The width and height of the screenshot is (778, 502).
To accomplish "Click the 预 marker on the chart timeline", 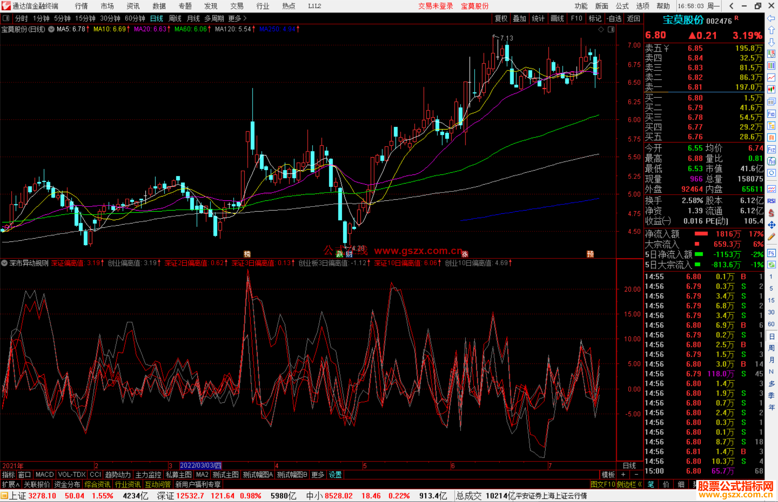I will [590, 254].
